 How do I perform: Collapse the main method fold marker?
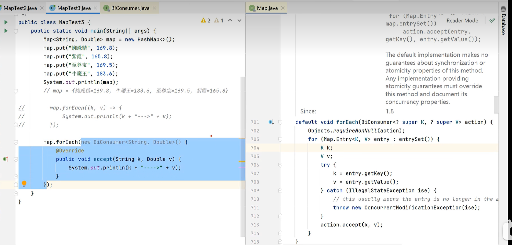tap(16, 31)
